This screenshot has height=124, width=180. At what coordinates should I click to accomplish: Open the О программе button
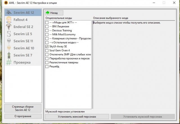pos(23,116)
